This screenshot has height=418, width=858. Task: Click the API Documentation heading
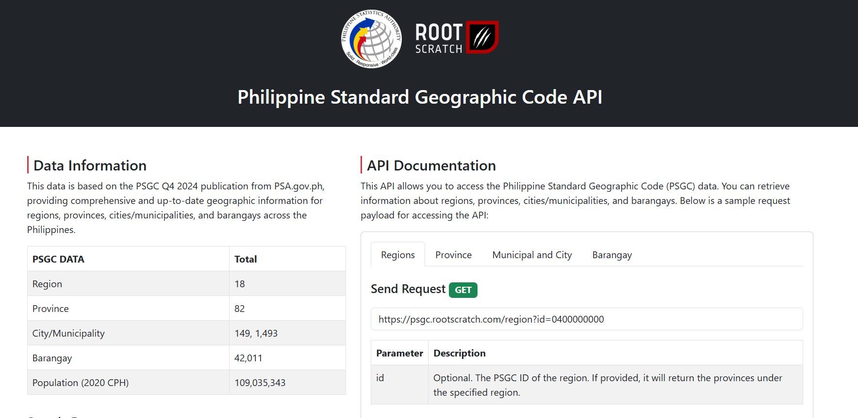pyautogui.click(x=431, y=166)
